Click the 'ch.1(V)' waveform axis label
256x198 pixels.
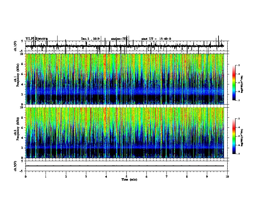click(15, 46)
